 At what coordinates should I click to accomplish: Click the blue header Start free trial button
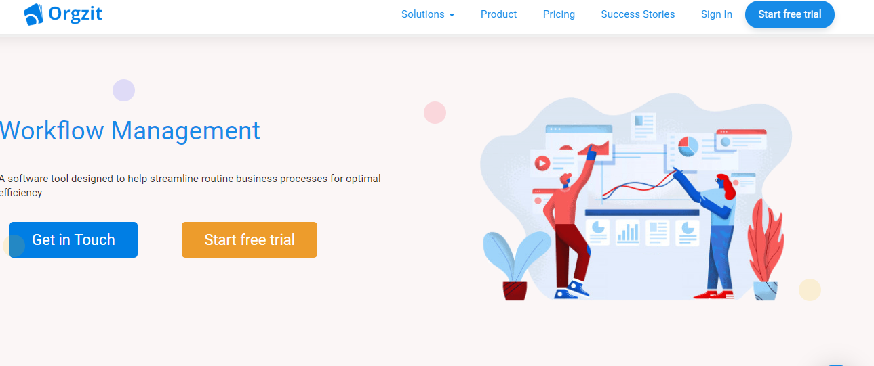tap(790, 14)
